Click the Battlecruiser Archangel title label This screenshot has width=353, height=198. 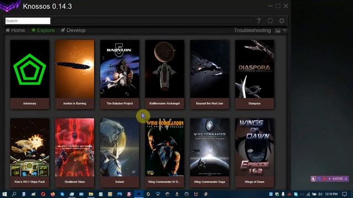164,103
